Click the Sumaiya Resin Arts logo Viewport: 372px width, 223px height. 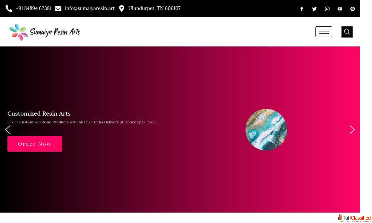point(45,32)
